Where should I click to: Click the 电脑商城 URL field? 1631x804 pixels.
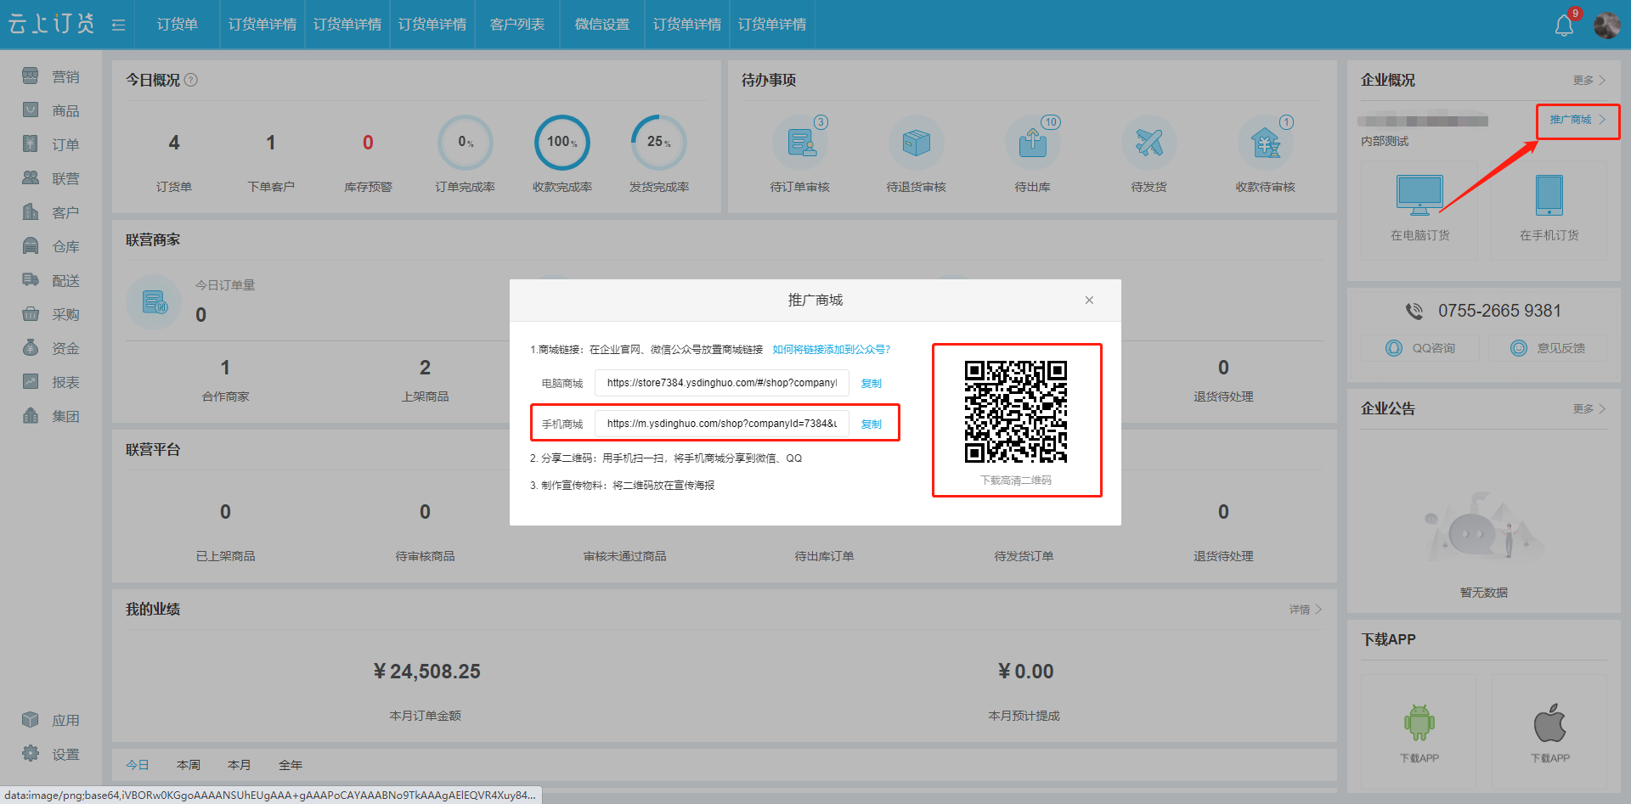(721, 383)
